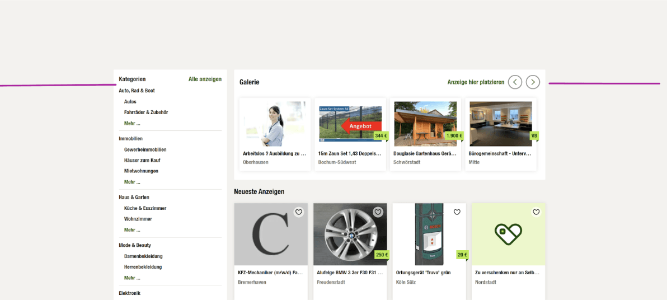Click the gallery previous arrow button
The width and height of the screenshot is (667, 300).
click(x=515, y=82)
